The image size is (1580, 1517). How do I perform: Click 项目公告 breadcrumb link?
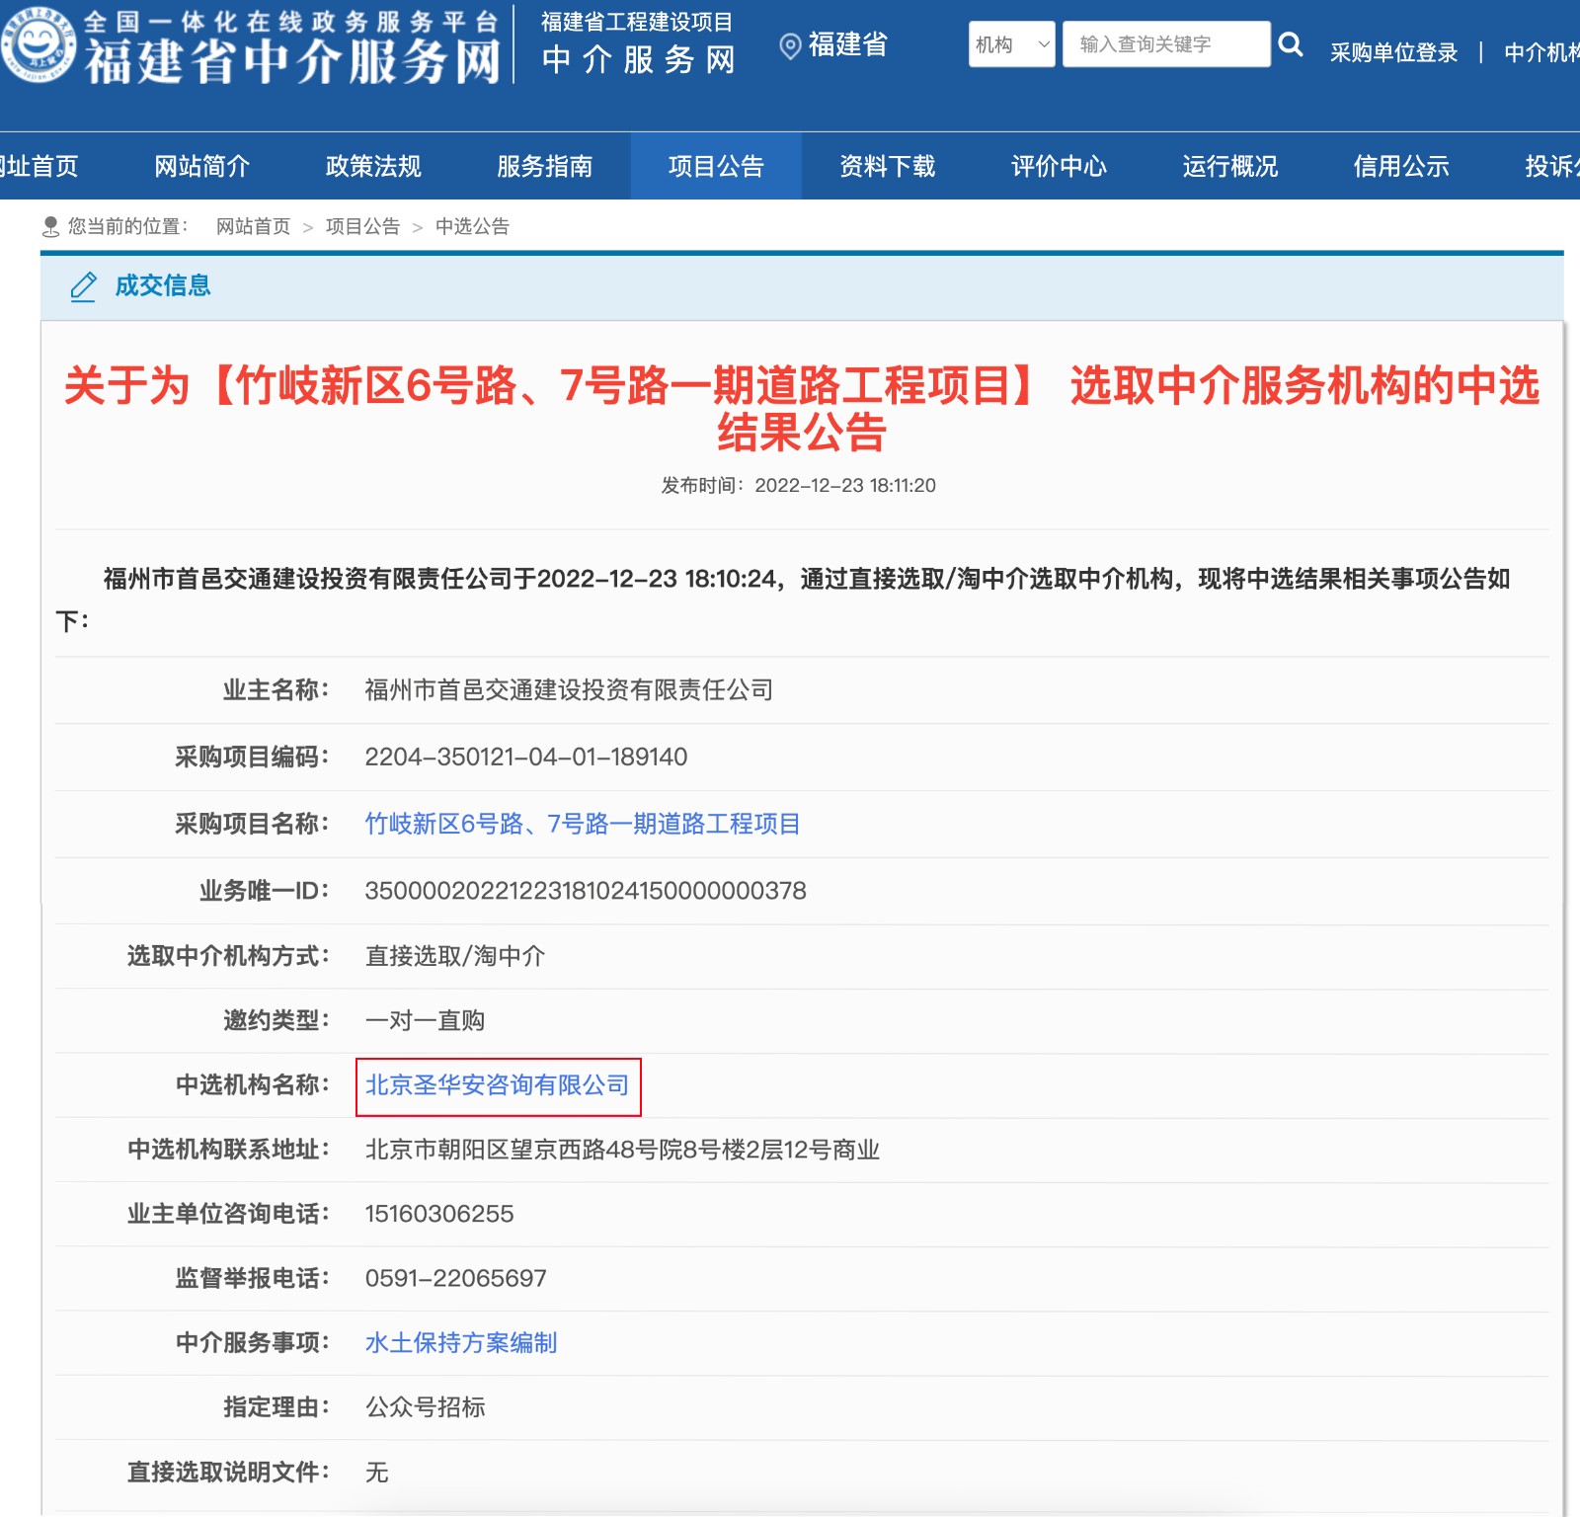pyautogui.click(x=362, y=227)
